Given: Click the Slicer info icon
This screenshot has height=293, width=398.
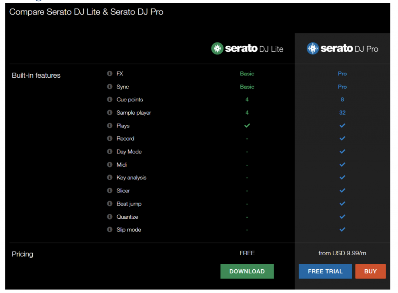Looking at the screenshot, I should coord(109,190).
